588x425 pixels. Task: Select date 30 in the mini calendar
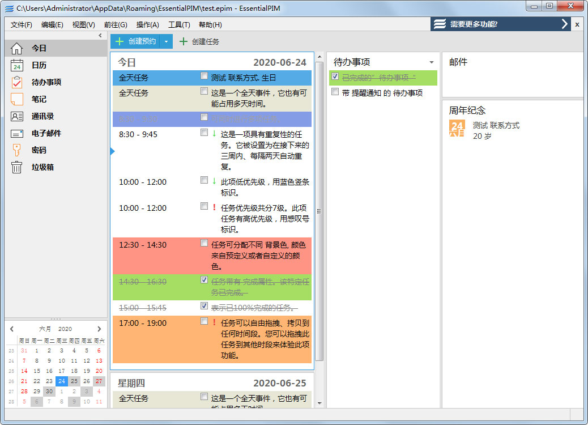point(49,392)
